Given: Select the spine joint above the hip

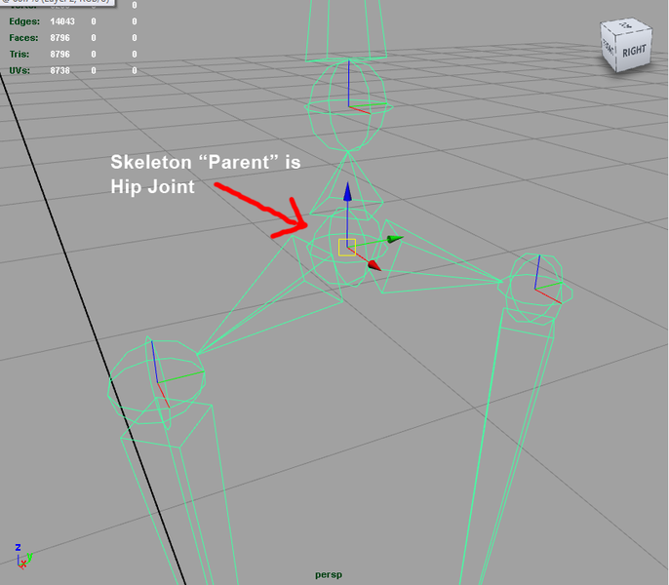Looking at the screenshot, I should point(348,96).
